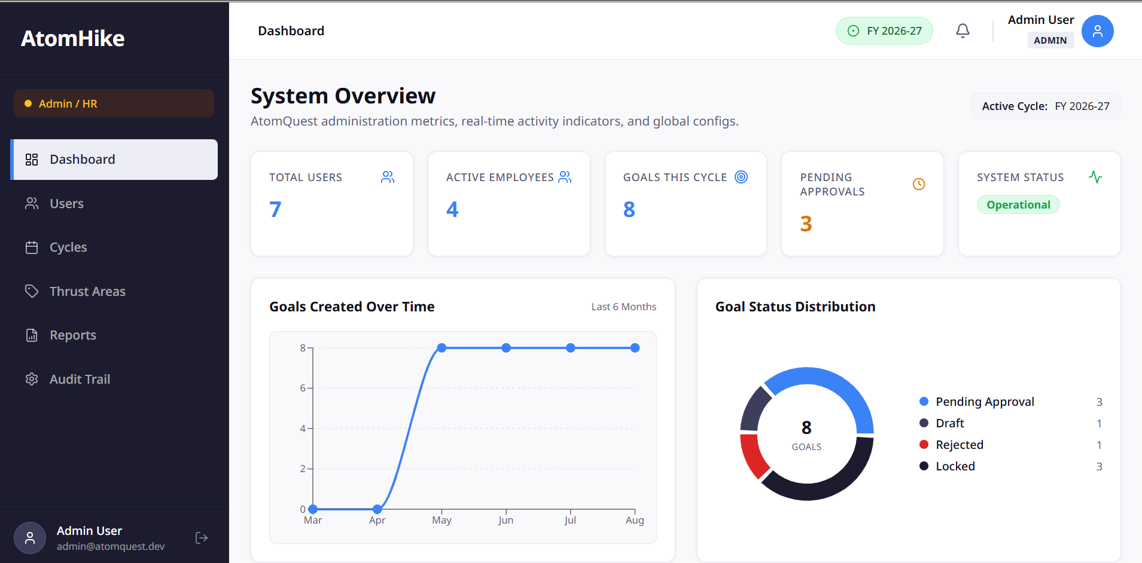Click the System Status pulse icon

1095,177
